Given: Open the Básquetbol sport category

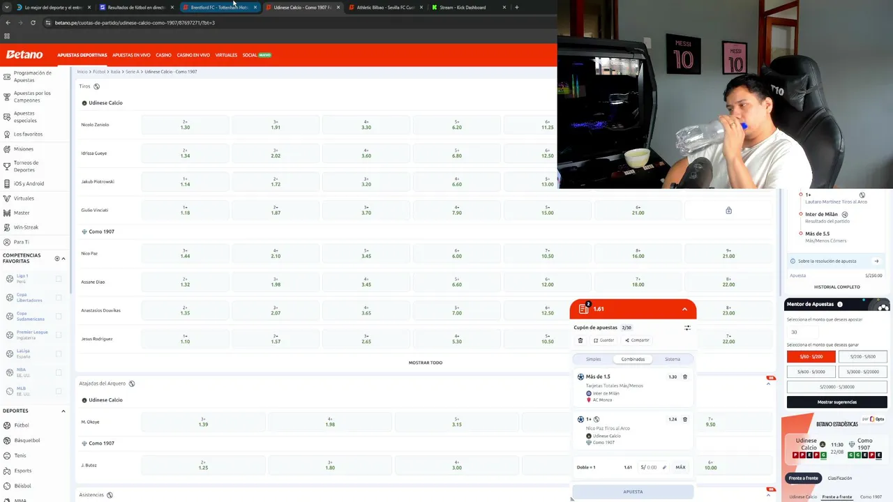Looking at the screenshot, I should point(27,441).
